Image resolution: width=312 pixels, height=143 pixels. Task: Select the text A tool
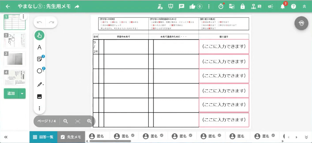(x=39, y=47)
